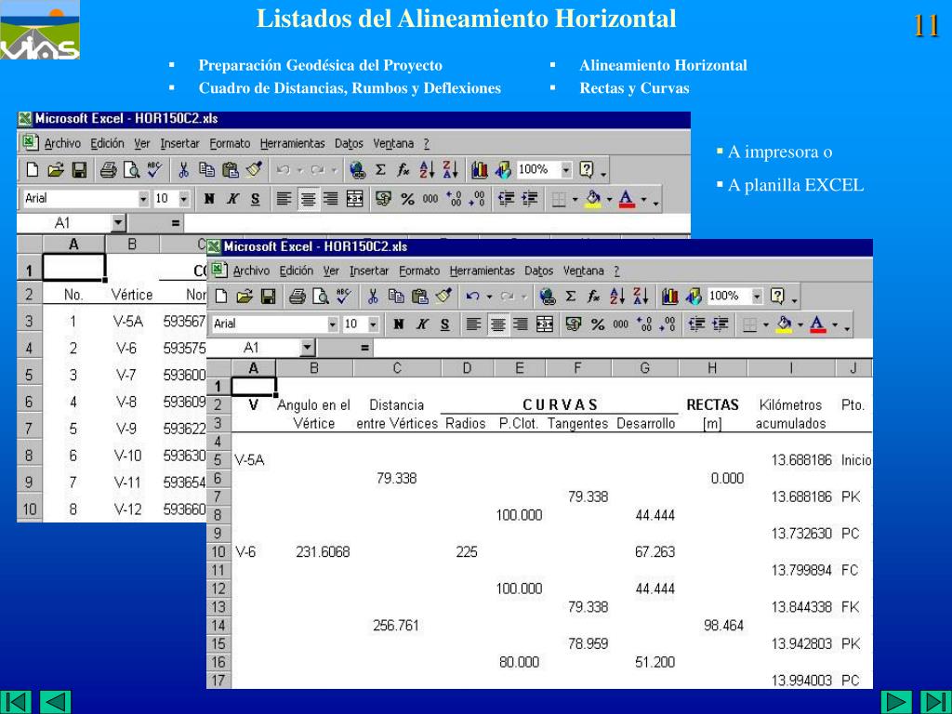
Task: Click Spelling check icon in front Excel window
Action: [343, 297]
